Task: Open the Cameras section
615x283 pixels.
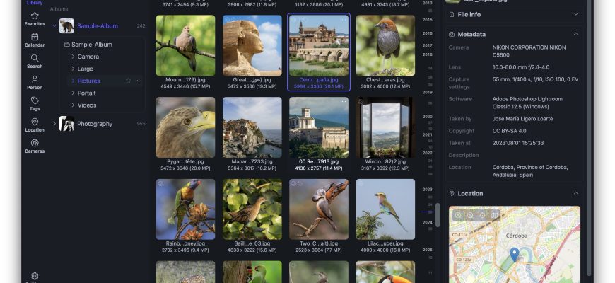Action: [35, 146]
